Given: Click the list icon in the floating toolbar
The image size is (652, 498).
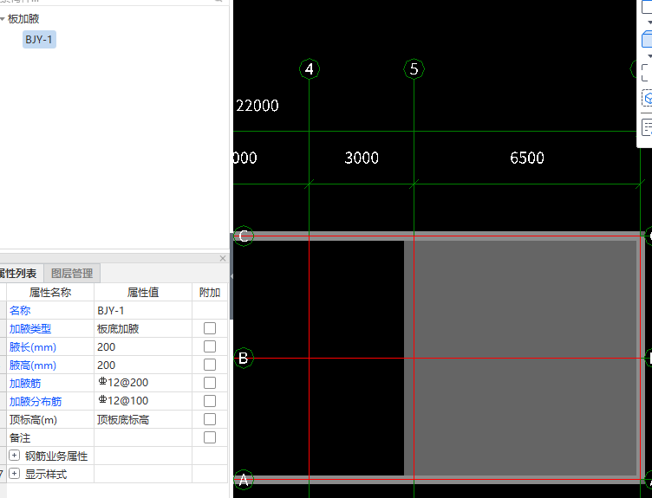Looking at the screenshot, I should [x=647, y=127].
